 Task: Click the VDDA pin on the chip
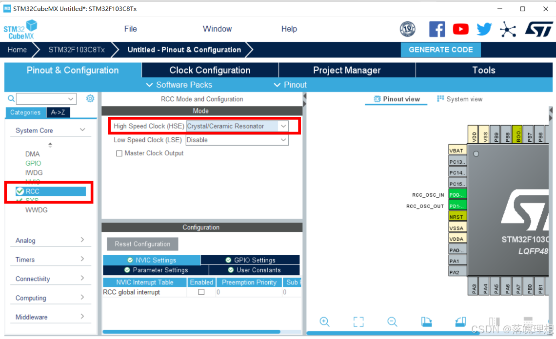coord(457,239)
